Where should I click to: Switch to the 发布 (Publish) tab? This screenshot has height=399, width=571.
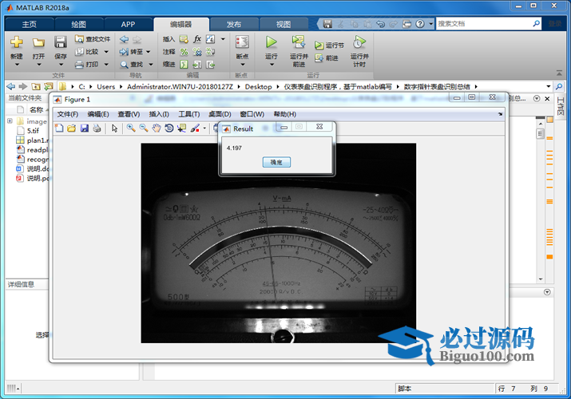click(234, 25)
